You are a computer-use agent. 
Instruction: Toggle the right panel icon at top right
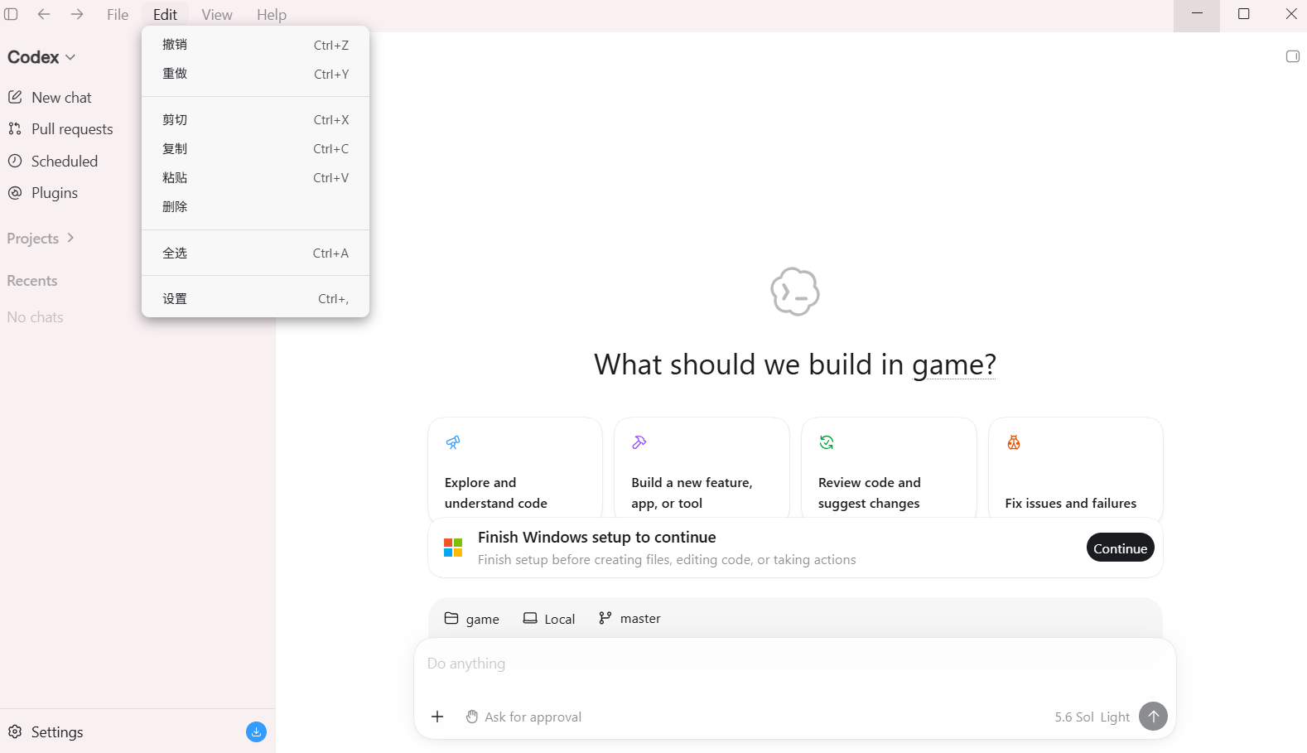point(1292,56)
